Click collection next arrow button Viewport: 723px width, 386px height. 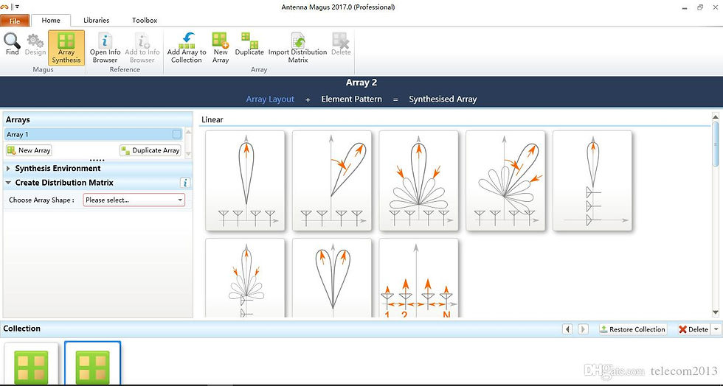point(583,329)
